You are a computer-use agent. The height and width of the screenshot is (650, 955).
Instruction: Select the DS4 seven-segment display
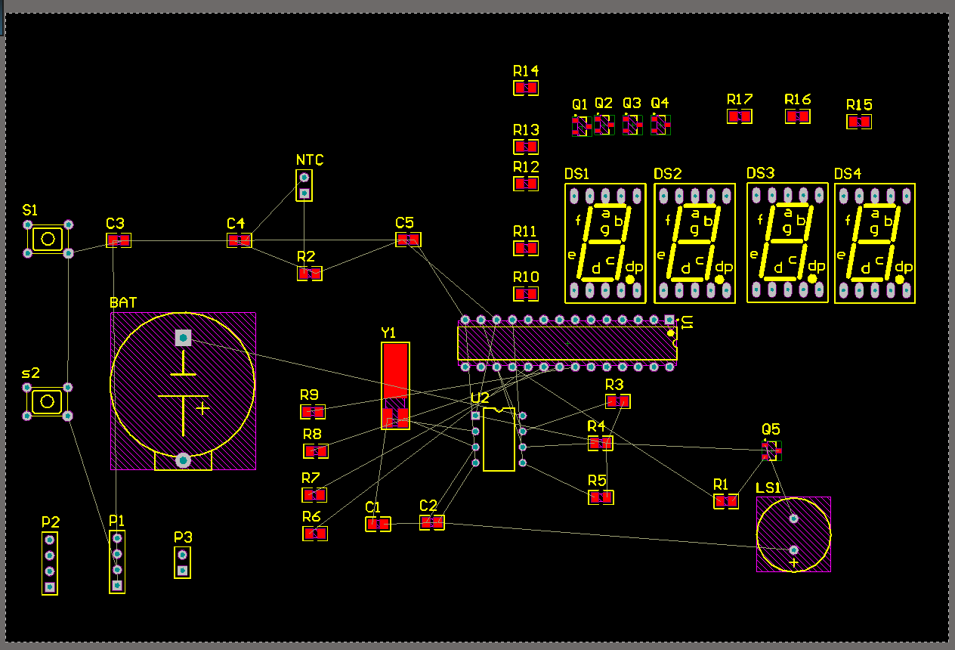pyautogui.click(x=875, y=243)
